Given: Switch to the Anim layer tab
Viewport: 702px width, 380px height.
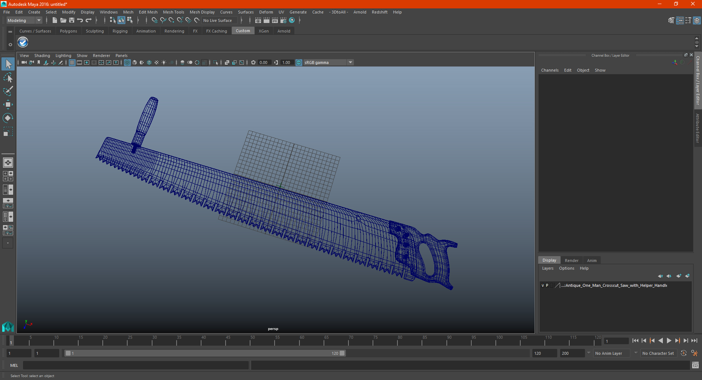Looking at the screenshot, I should (592, 261).
